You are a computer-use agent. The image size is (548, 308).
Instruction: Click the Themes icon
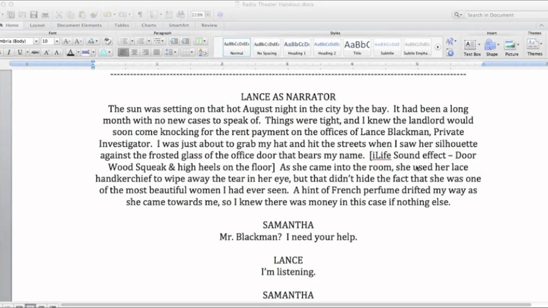click(532, 44)
